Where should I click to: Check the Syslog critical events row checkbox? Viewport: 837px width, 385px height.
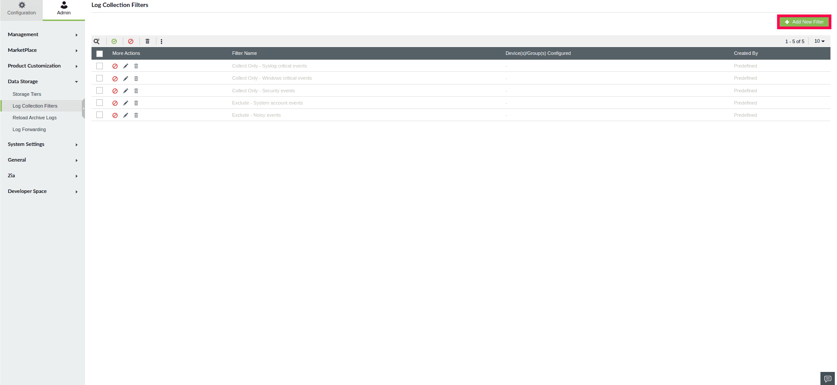(100, 66)
